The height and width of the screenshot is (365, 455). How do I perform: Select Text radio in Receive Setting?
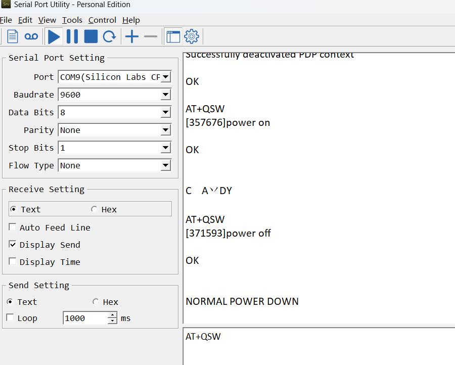(x=13, y=209)
